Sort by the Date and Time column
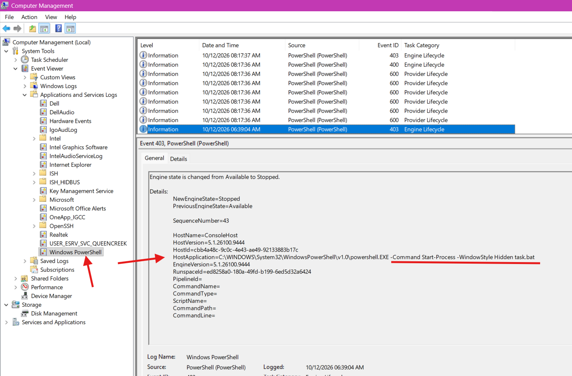This screenshot has width=572, height=376. coord(242,45)
